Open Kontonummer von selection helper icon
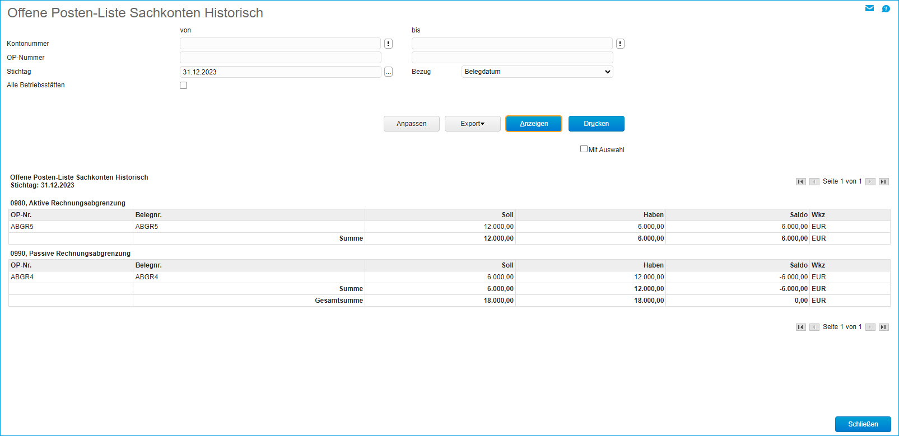 [388, 44]
